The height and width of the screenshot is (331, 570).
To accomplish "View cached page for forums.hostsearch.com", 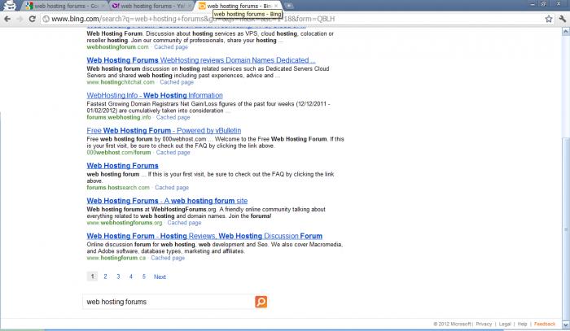I will pyautogui.click(x=172, y=188).
